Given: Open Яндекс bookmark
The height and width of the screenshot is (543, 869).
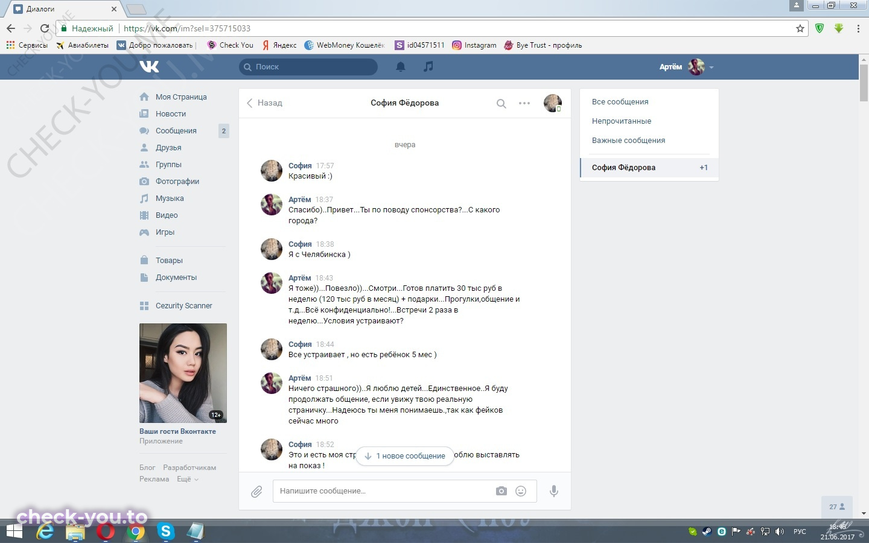Looking at the screenshot, I should pyautogui.click(x=279, y=45).
